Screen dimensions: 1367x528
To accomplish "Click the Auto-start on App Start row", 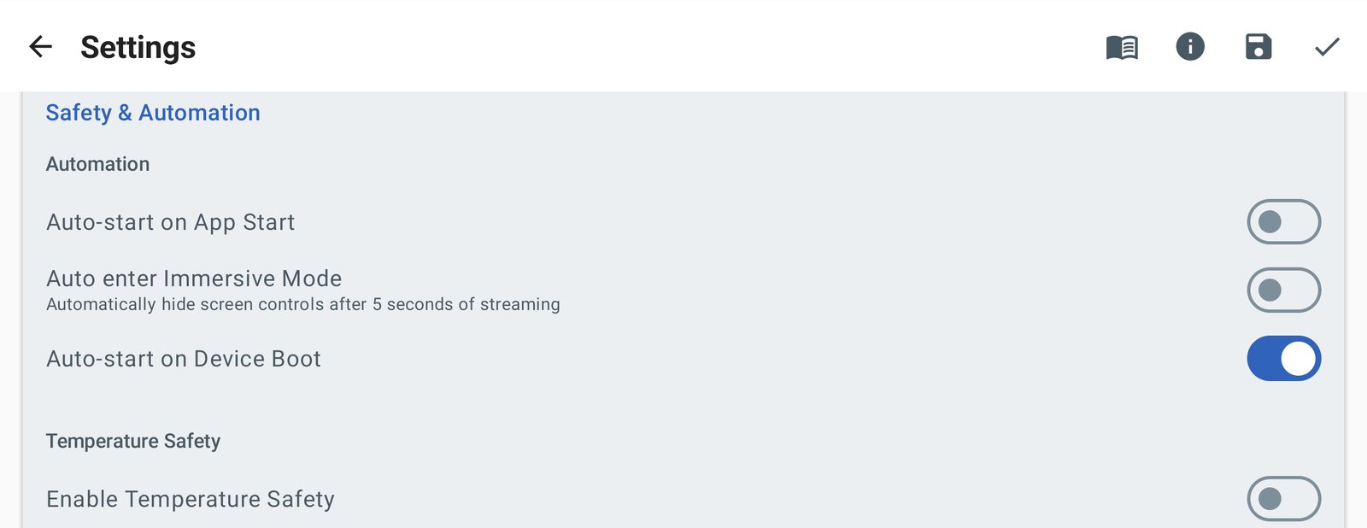I will [683, 222].
